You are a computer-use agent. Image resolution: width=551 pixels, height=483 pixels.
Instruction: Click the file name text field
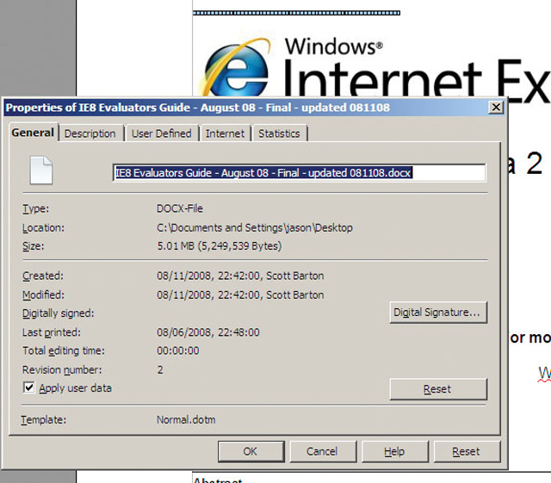click(299, 172)
